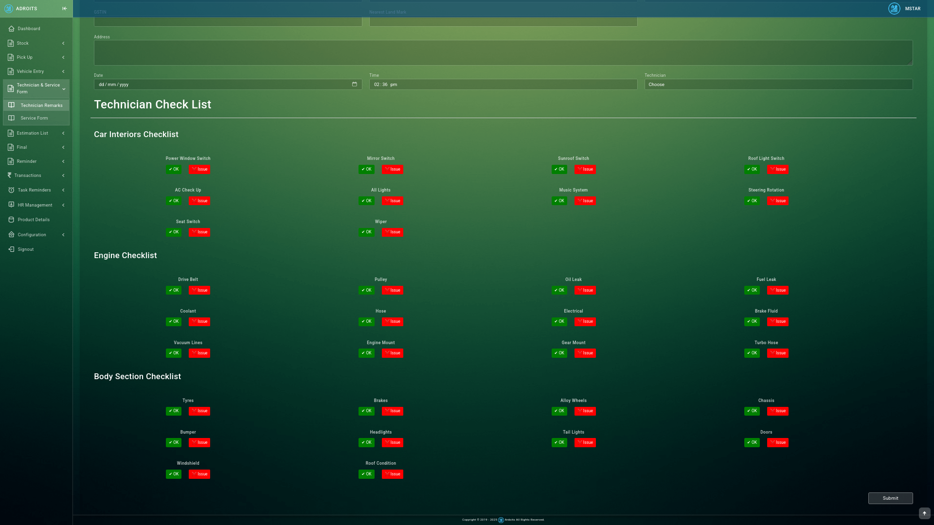Open the Technician Choose dropdown
The height and width of the screenshot is (525, 934).
pos(778,85)
